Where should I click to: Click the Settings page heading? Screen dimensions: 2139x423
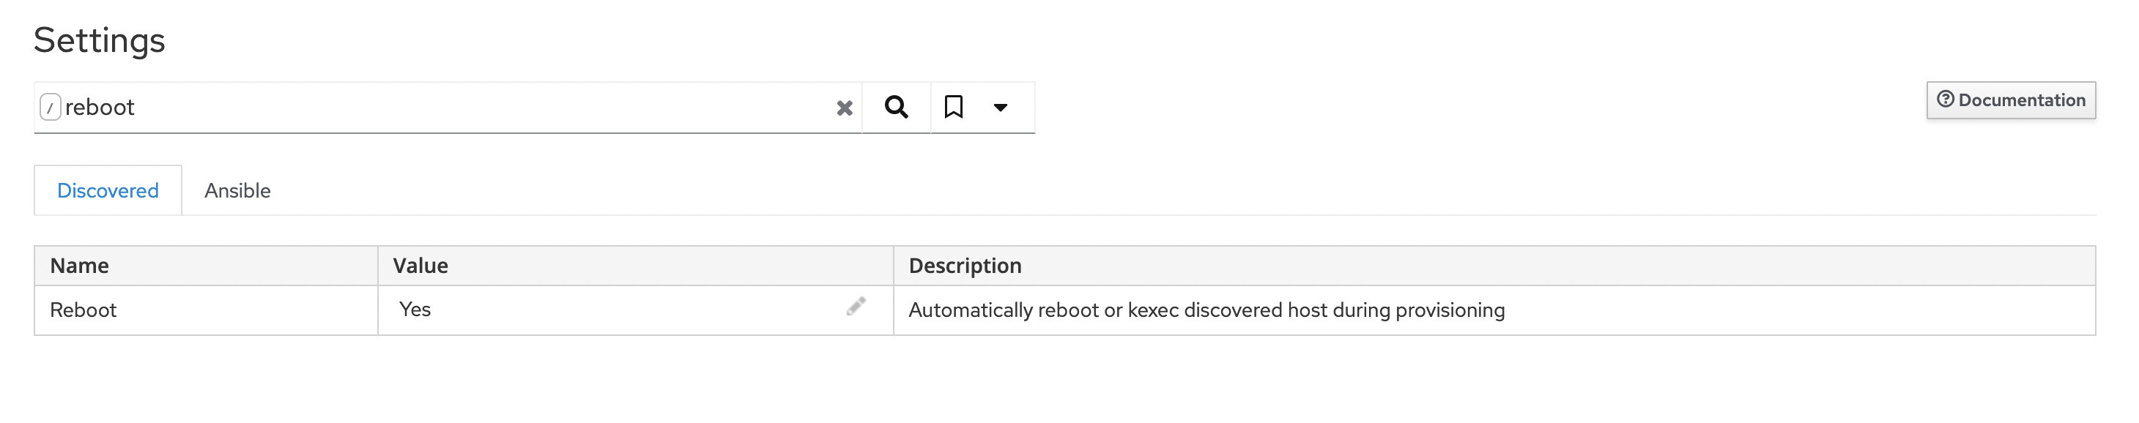tap(100, 40)
